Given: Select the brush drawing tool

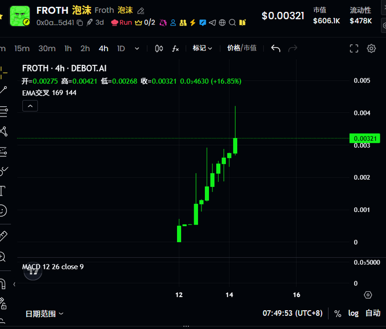Looking at the screenshot, I should pyautogui.click(x=4, y=171).
